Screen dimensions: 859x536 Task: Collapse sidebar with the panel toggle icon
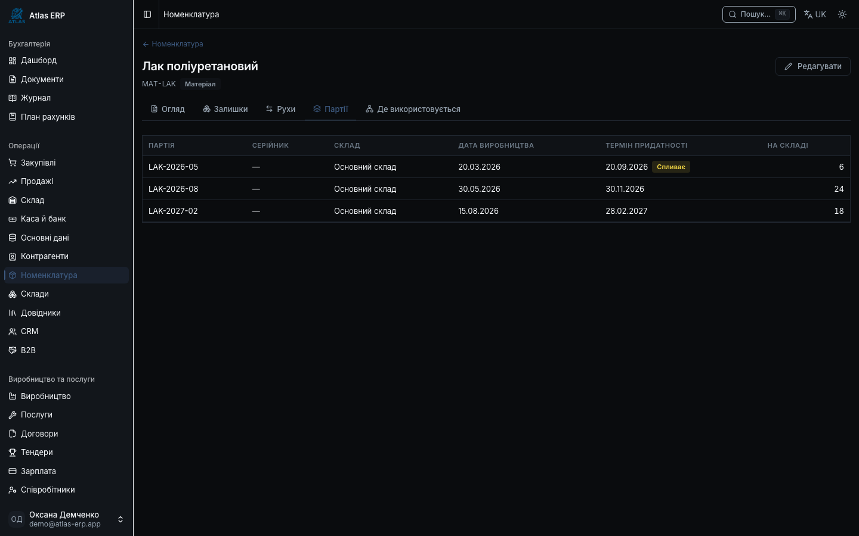tap(147, 14)
